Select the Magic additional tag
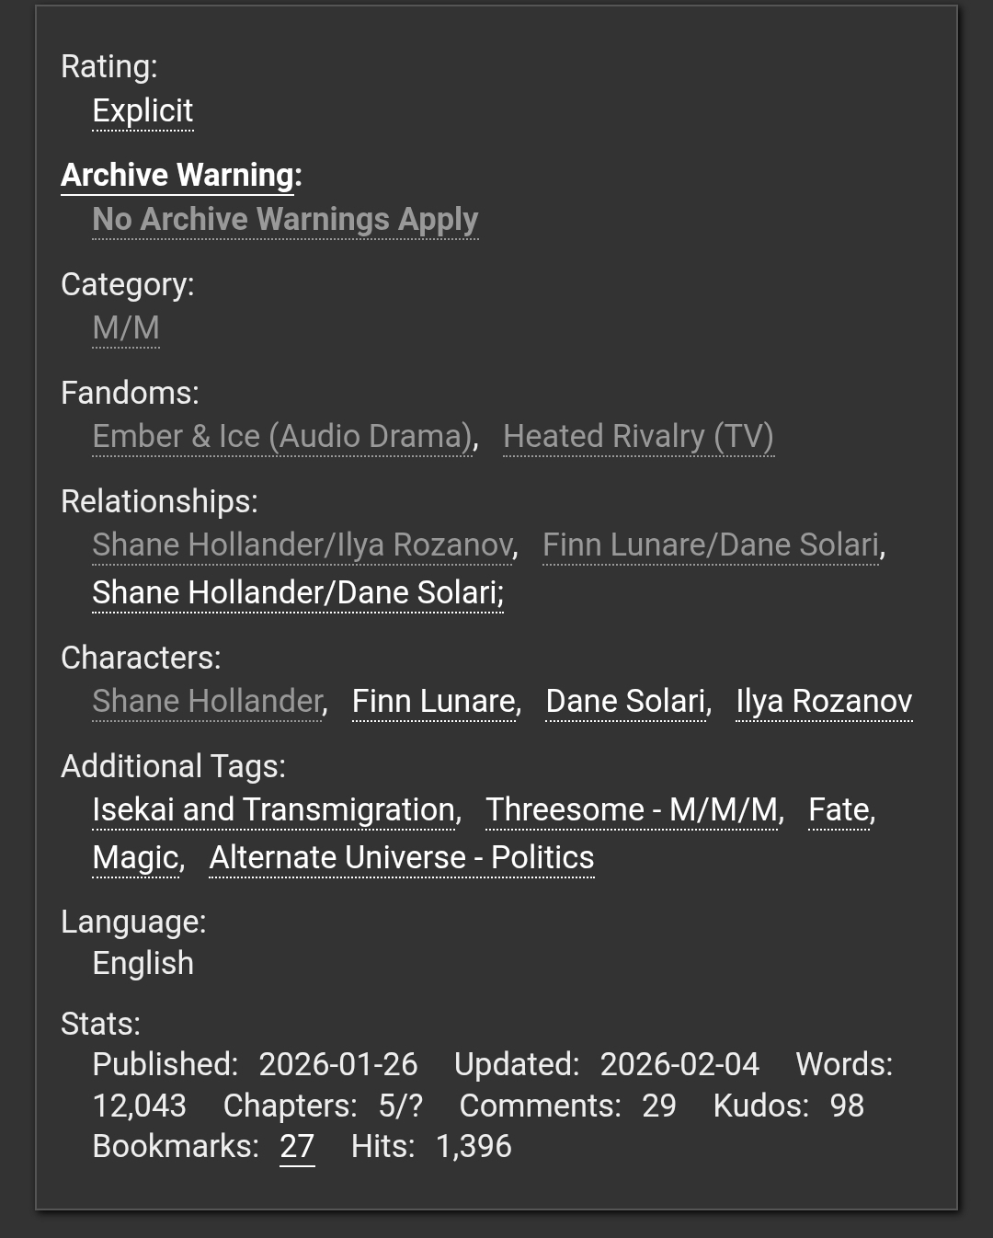The width and height of the screenshot is (993, 1238). pos(136,858)
